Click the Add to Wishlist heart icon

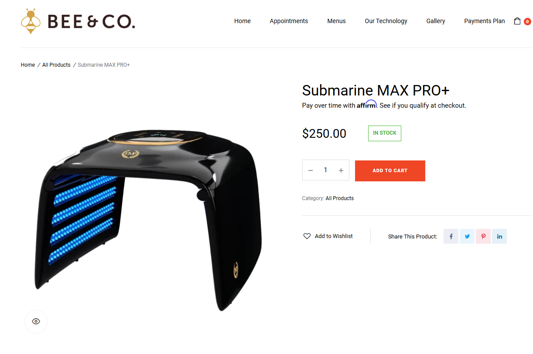(x=307, y=236)
